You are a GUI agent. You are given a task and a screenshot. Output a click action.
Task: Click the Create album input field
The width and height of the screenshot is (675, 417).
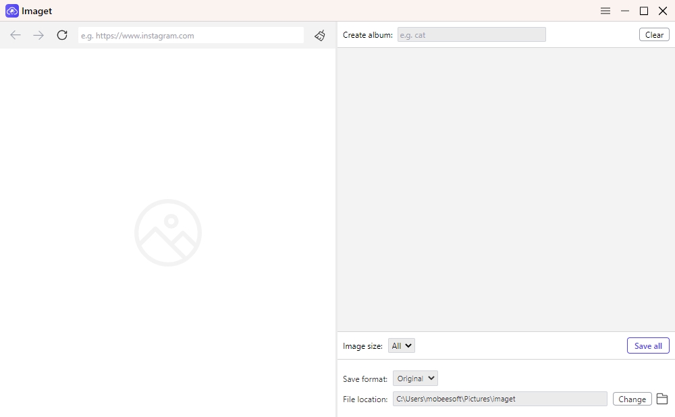[472, 34]
